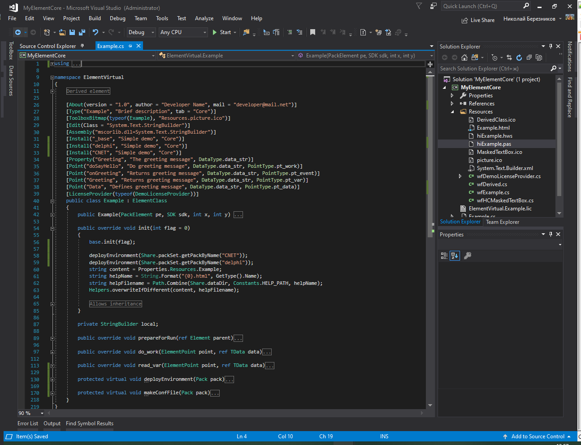Open the Build menu
Image resolution: width=581 pixels, height=445 pixels.
[x=95, y=18]
